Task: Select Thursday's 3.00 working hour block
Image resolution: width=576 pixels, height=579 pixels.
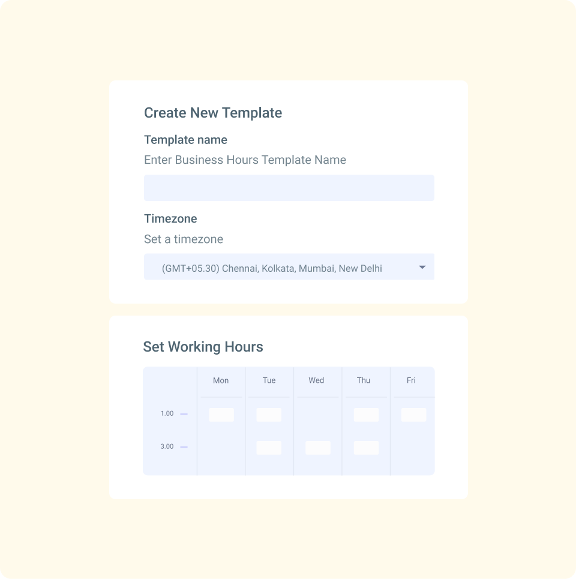Action: 366,448
